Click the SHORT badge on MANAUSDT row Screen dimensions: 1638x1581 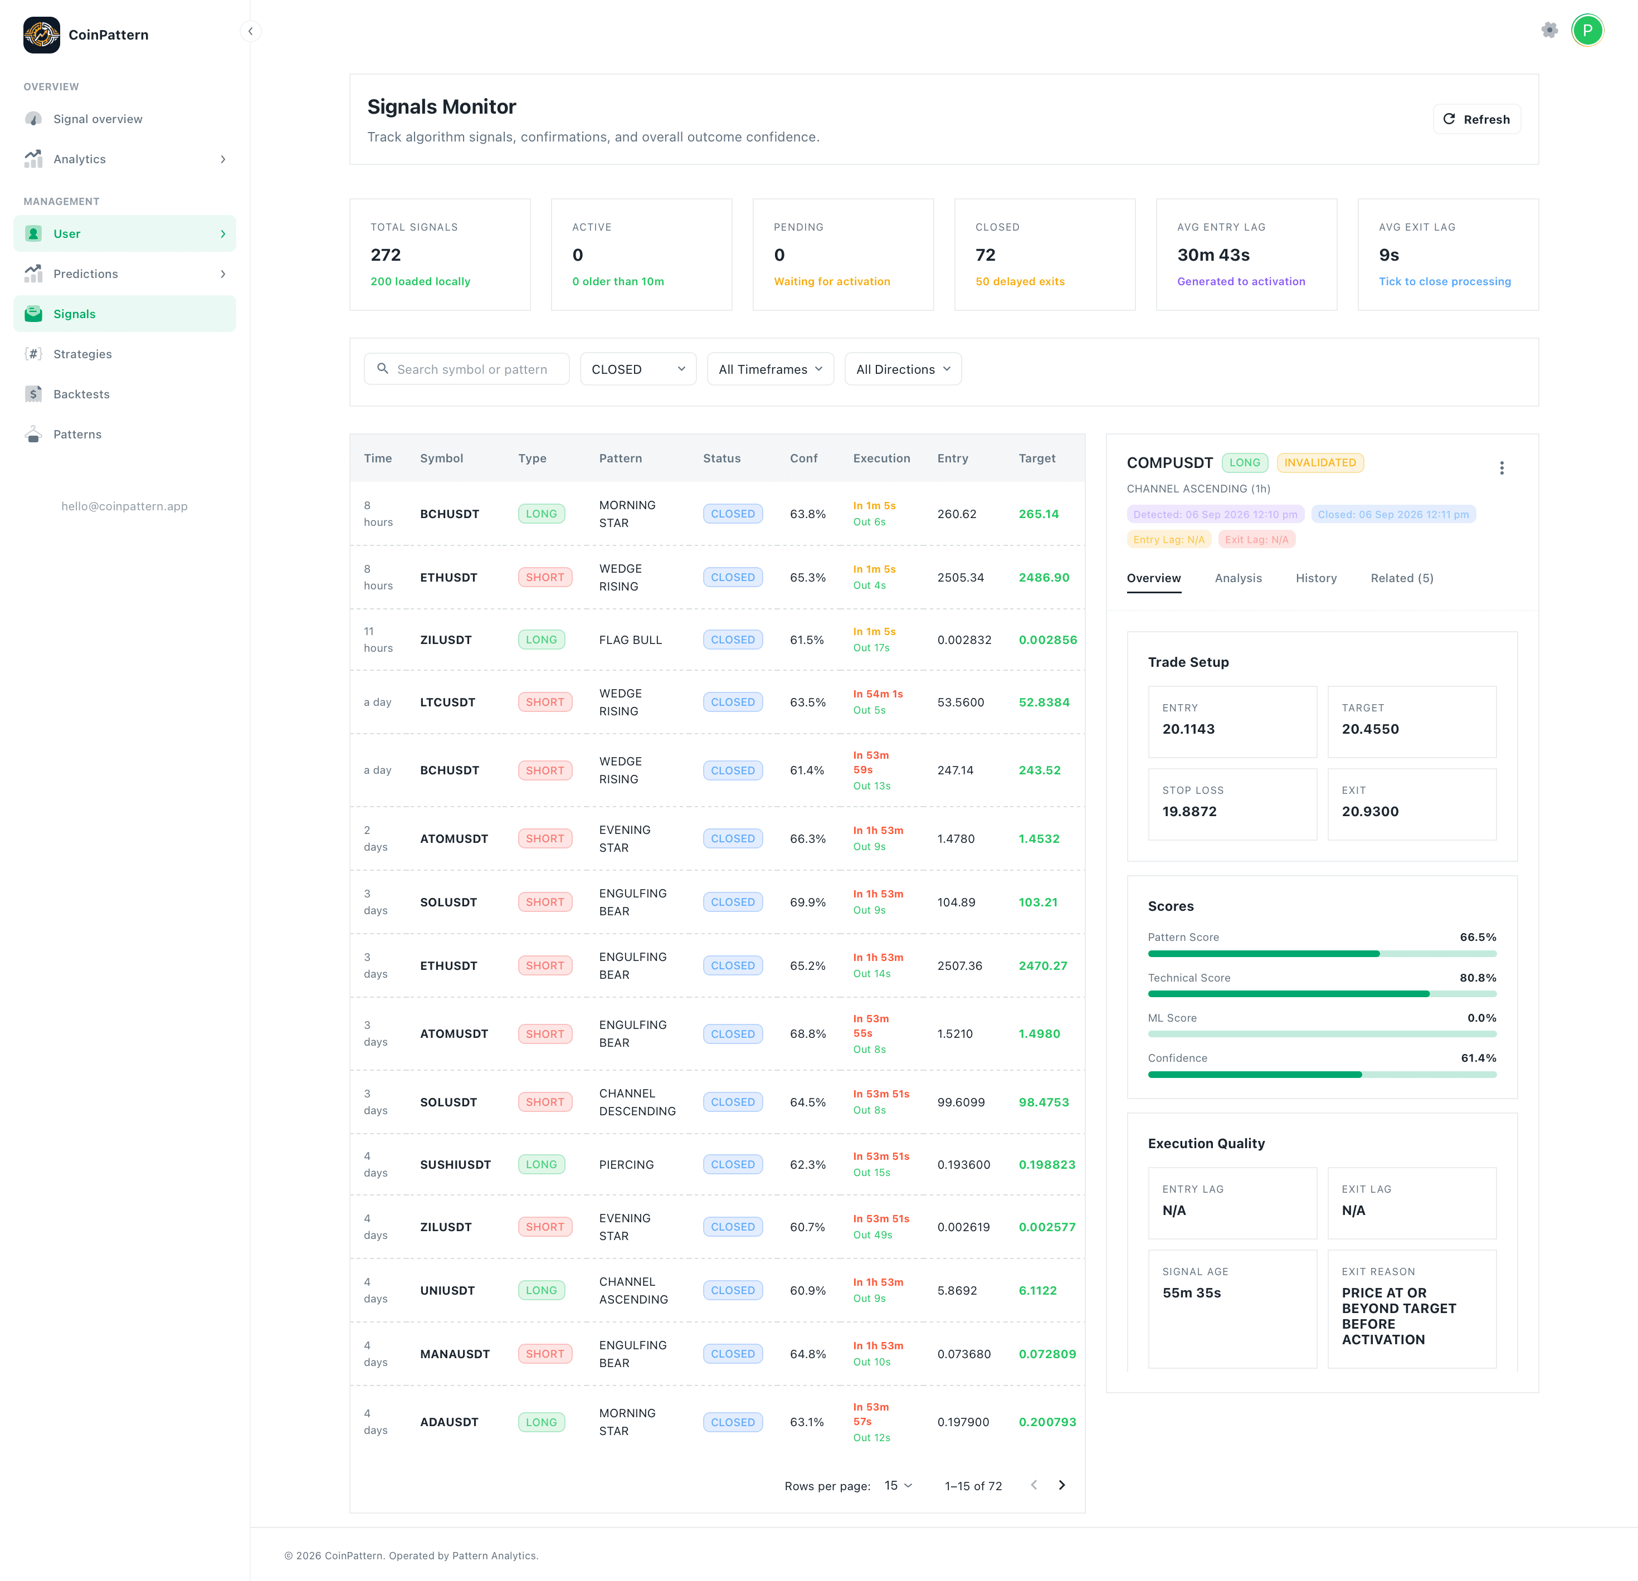tap(545, 1355)
